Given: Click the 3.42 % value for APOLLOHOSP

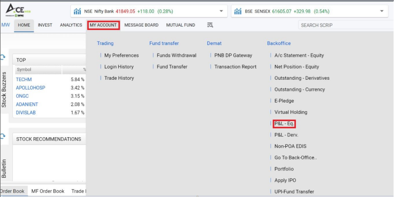Looking at the screenshot, I should point(77,88).
